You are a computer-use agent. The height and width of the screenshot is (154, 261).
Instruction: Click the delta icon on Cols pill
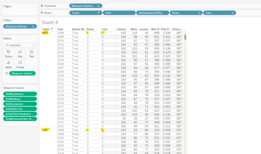(x=233, y=13)
